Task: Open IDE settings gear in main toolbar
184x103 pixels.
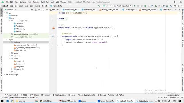Action: tap(179, 6)
